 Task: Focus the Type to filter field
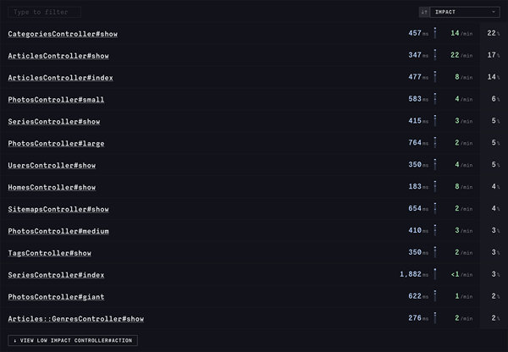[x=44, y=12]
